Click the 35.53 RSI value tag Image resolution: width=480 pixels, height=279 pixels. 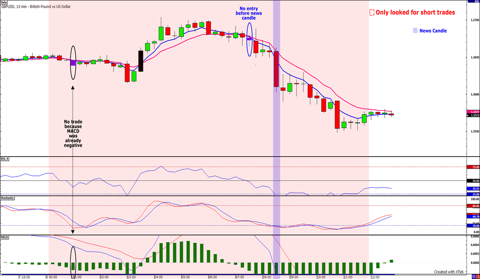pos(473,188)
